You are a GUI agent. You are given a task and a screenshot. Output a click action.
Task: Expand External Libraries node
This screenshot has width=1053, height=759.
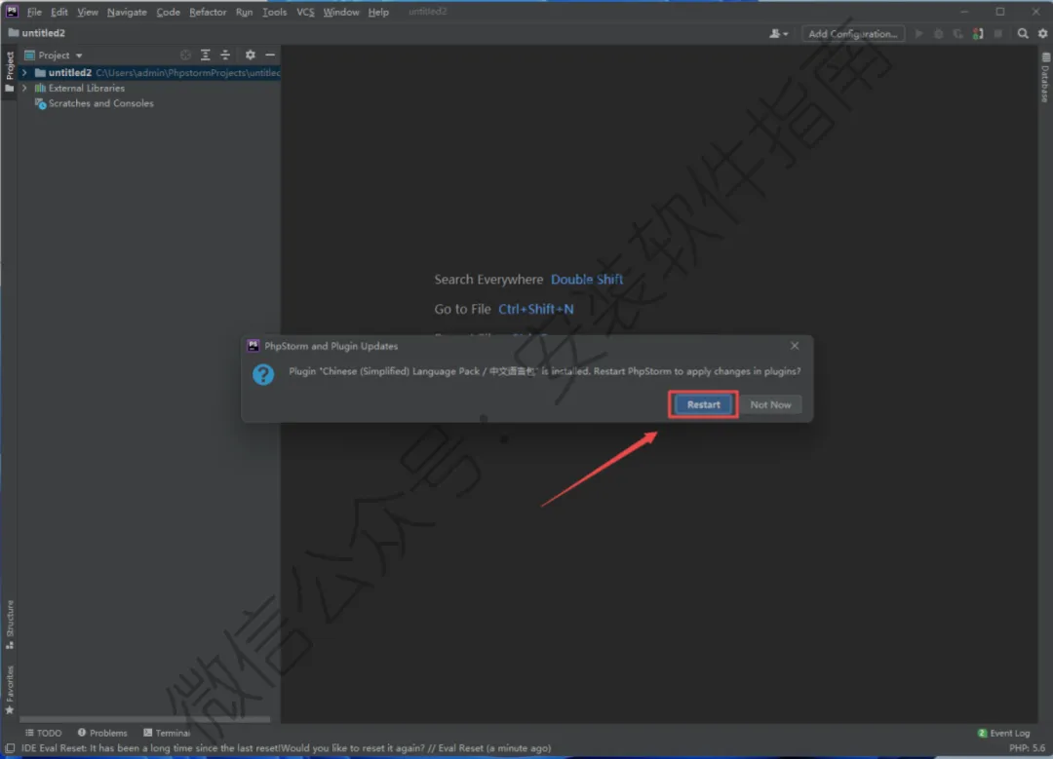(24, 88)
